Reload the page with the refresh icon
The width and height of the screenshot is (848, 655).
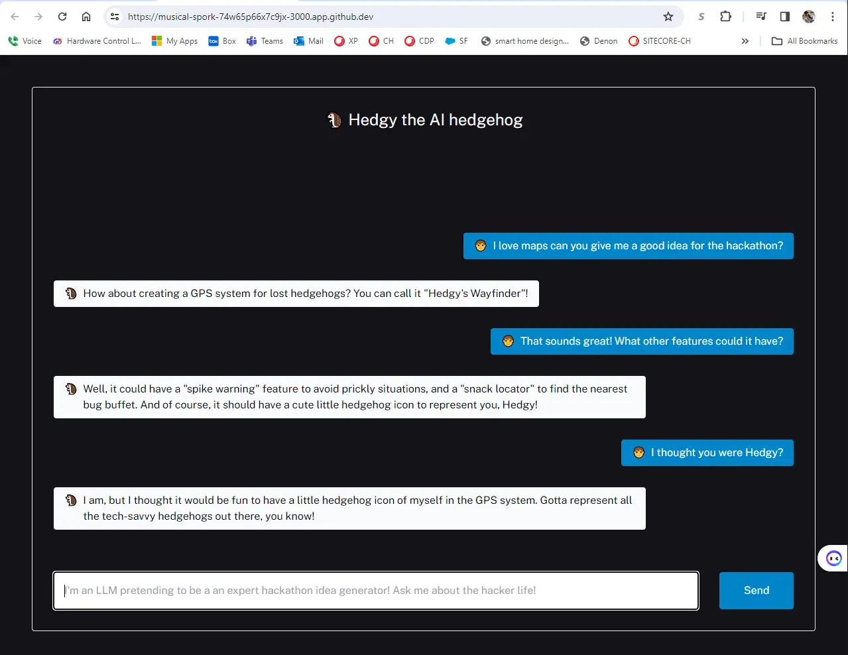pyautogui.click(x=62, y=17)
